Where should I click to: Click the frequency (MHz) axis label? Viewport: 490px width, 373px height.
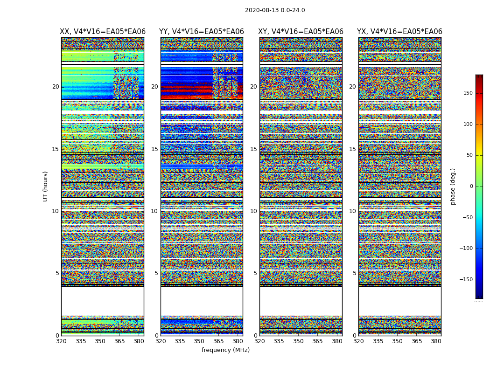225,350
